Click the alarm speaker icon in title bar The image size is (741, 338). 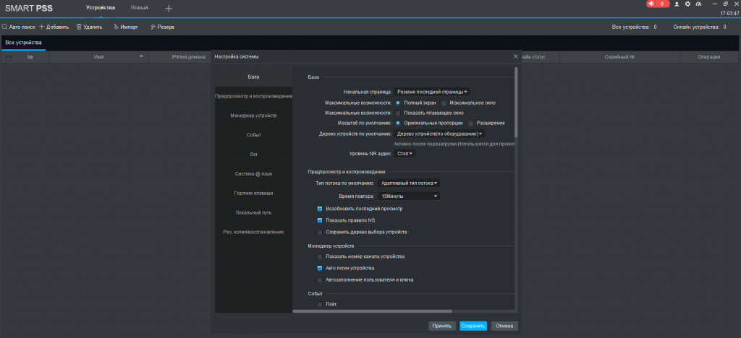click(x=651, y=4)
